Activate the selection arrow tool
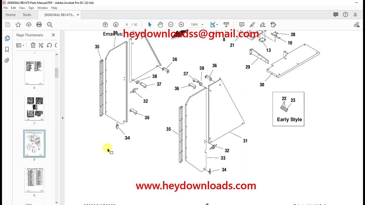Viewport: 365px width, 205px height. click(150, 25)
